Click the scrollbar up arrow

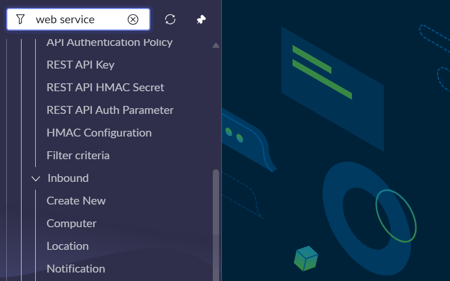pyautogui.click(x=216, y=45)
